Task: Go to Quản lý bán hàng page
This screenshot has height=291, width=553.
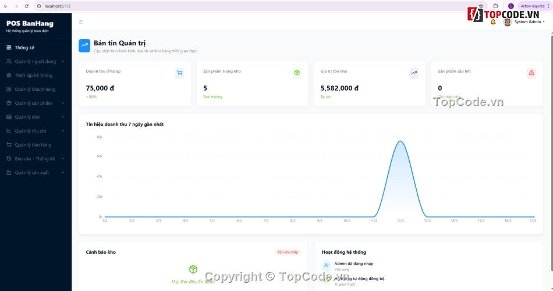Action: [x=33, y=145]
